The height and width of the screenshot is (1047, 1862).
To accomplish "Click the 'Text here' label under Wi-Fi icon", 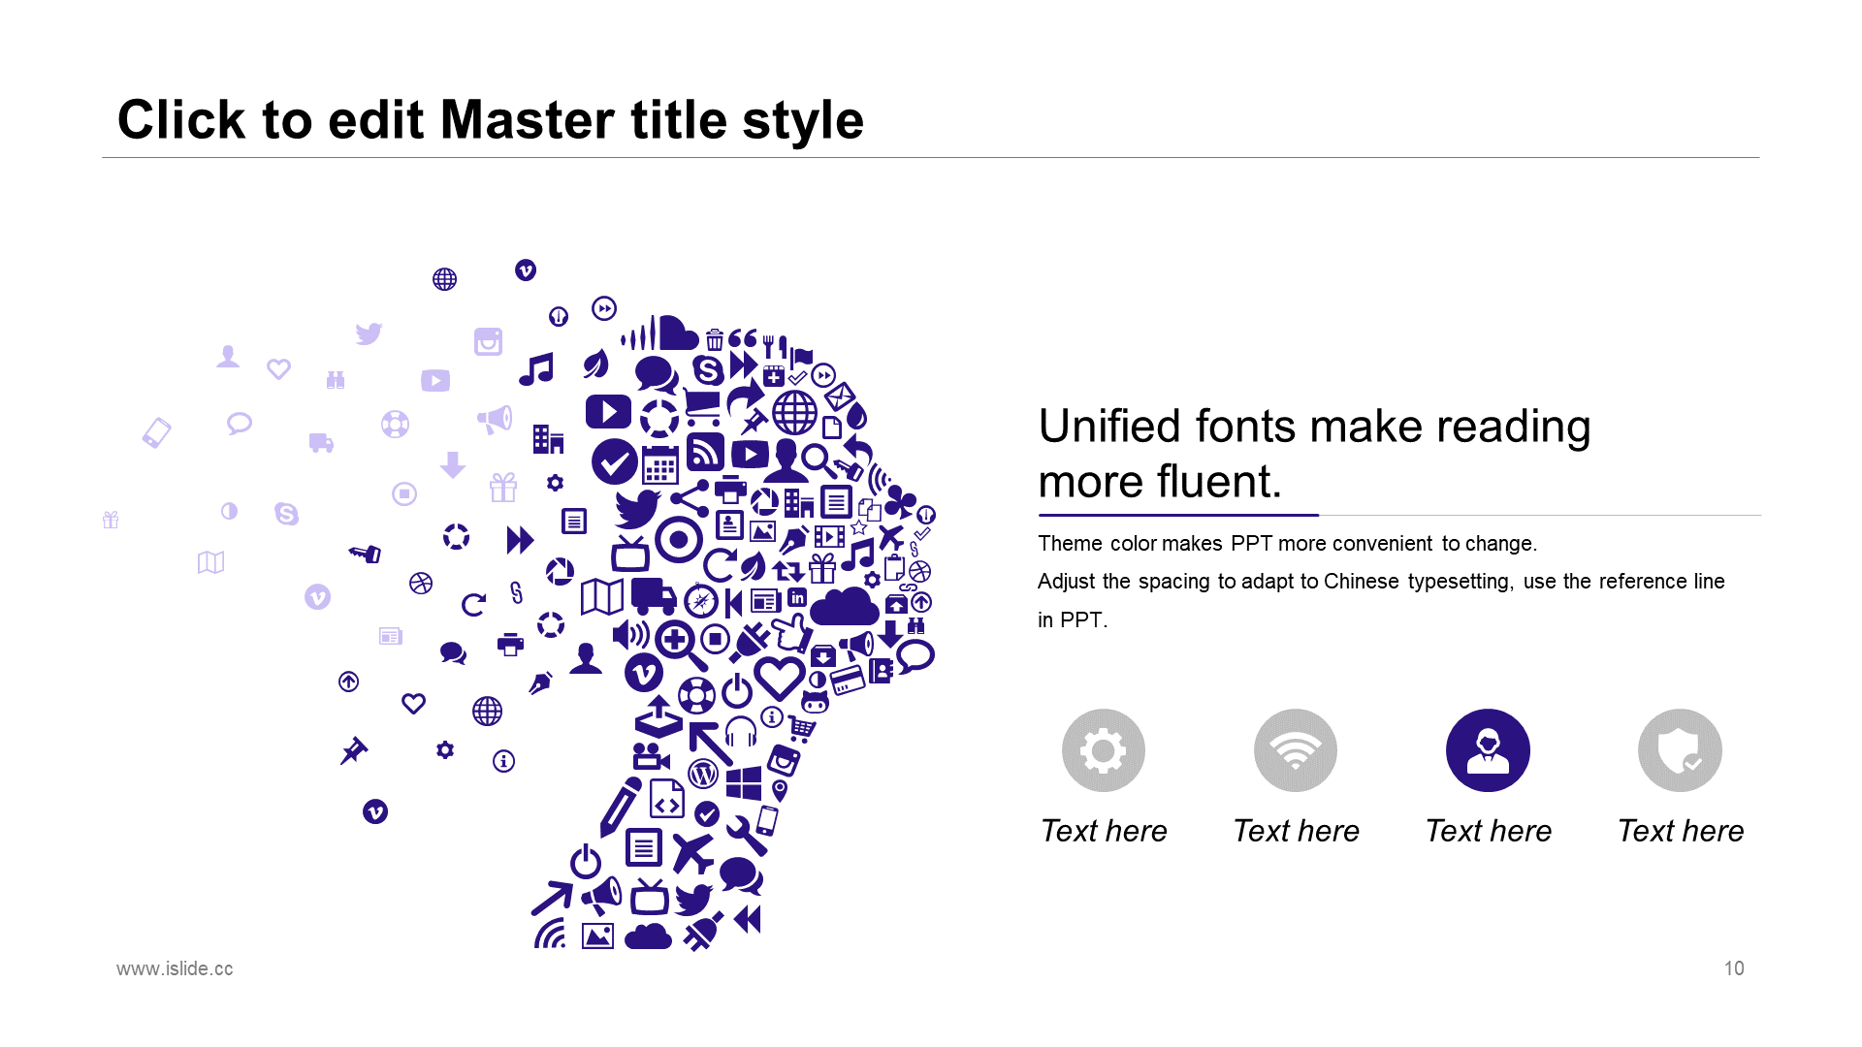I will (x=1296, y=831).
